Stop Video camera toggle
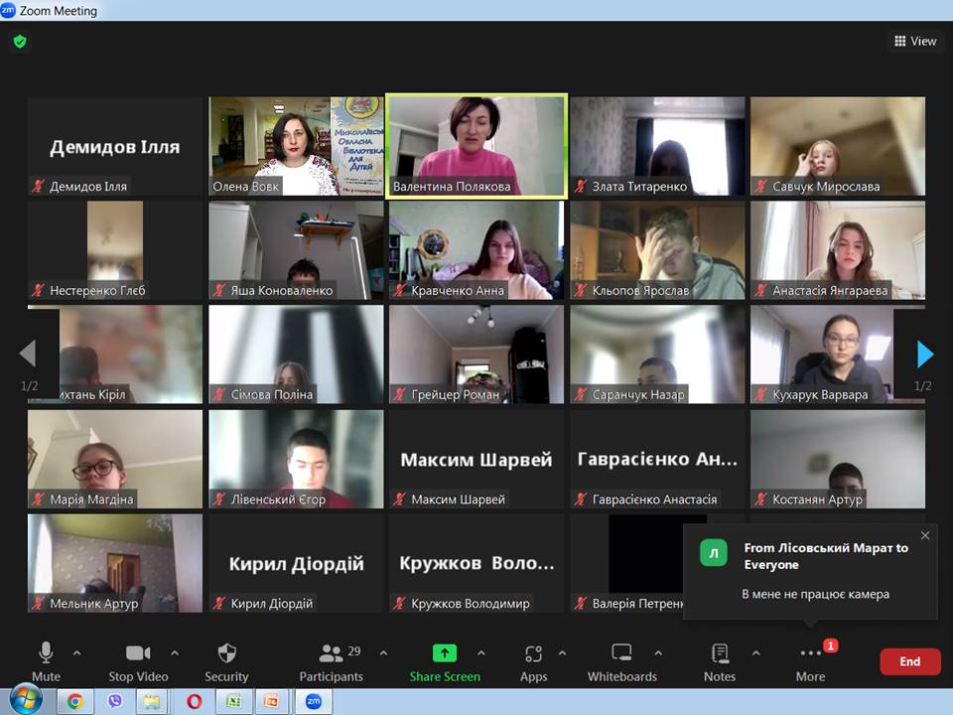The image size is (953, 715). [138, 661]
